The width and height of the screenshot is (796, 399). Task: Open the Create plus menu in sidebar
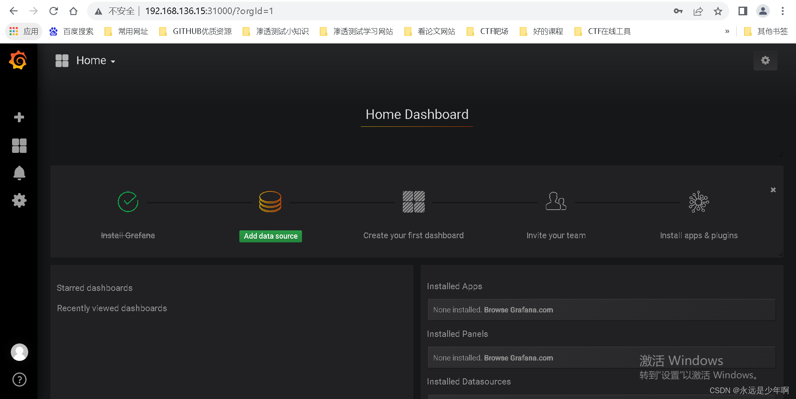(x=19, y=117)
